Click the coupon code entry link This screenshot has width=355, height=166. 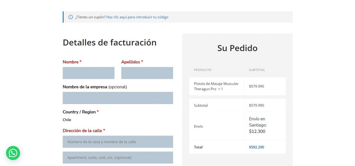(137, 17)
